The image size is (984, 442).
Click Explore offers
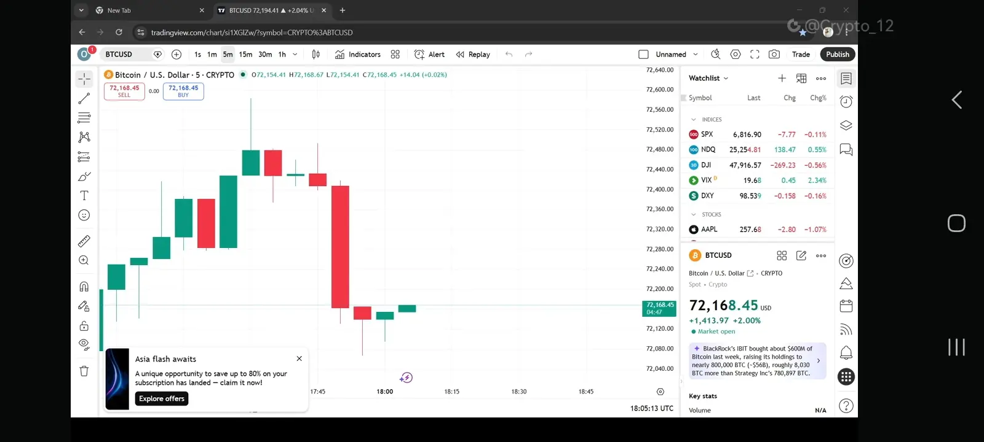click(162, 399)
